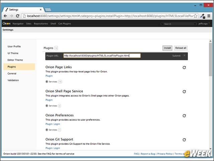214x161 pixels.
Task: Click the browser extension icon beside the star
Action: [203, 16]
